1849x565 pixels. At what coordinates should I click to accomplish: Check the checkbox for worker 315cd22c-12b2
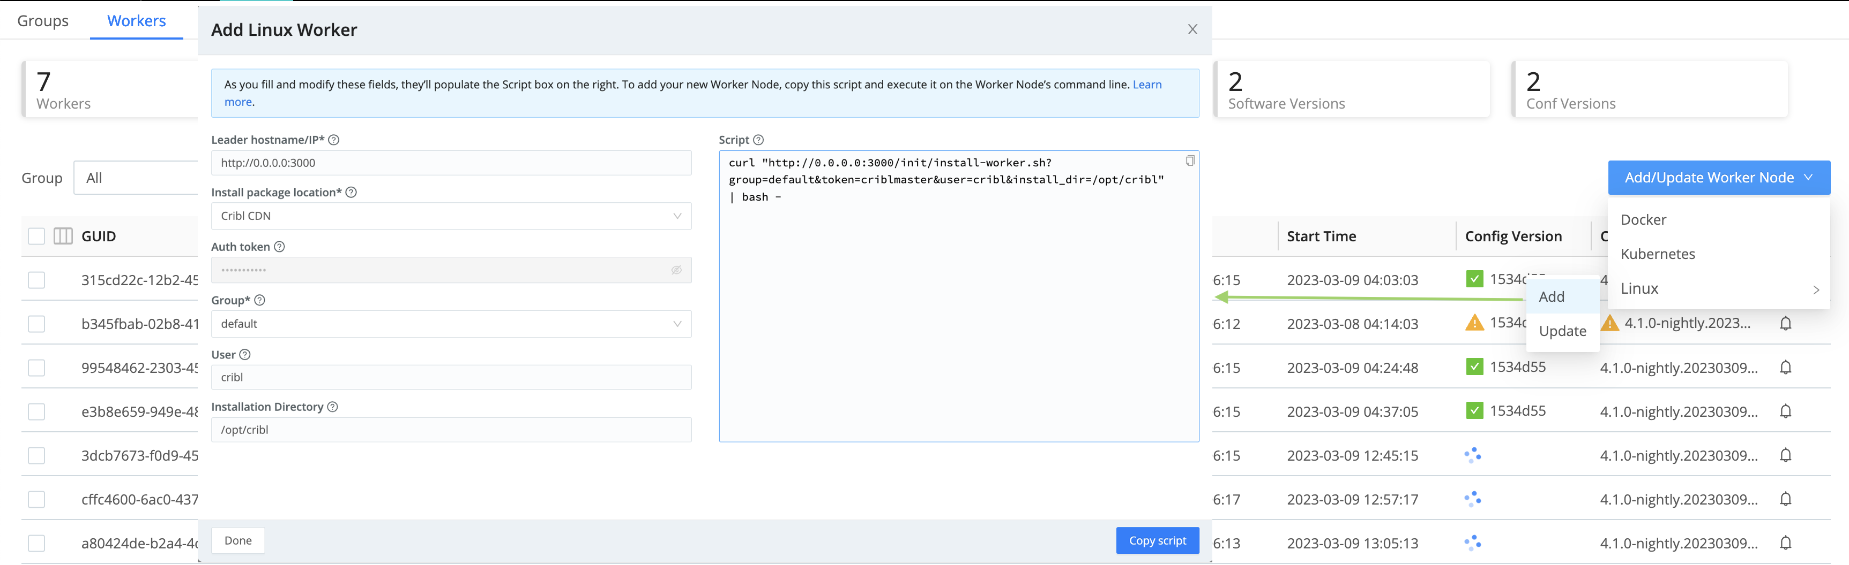tap(36, 280)
